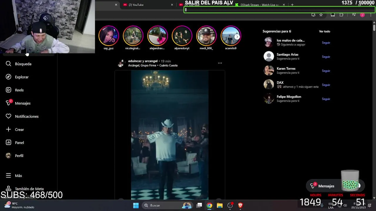Open taskbar volume icon
Screen dimensions: 376x211
[x=345, y=205]
